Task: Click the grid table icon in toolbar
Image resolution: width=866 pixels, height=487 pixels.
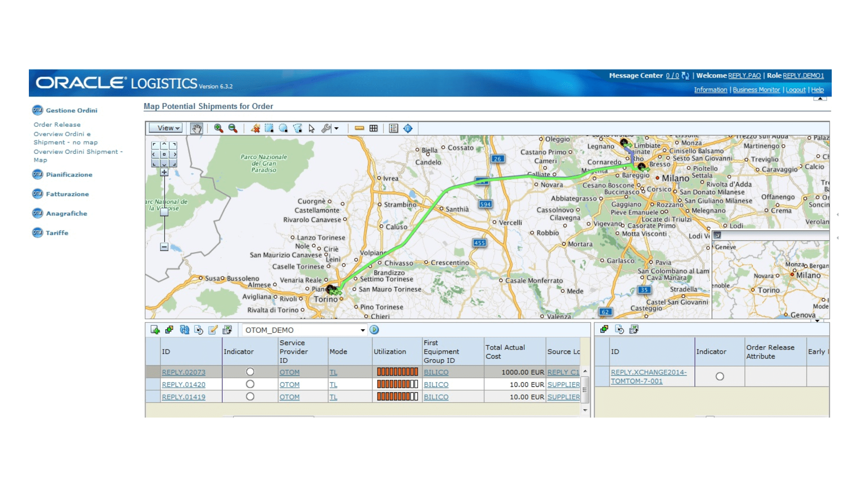Action: click(x=373, y=129)
